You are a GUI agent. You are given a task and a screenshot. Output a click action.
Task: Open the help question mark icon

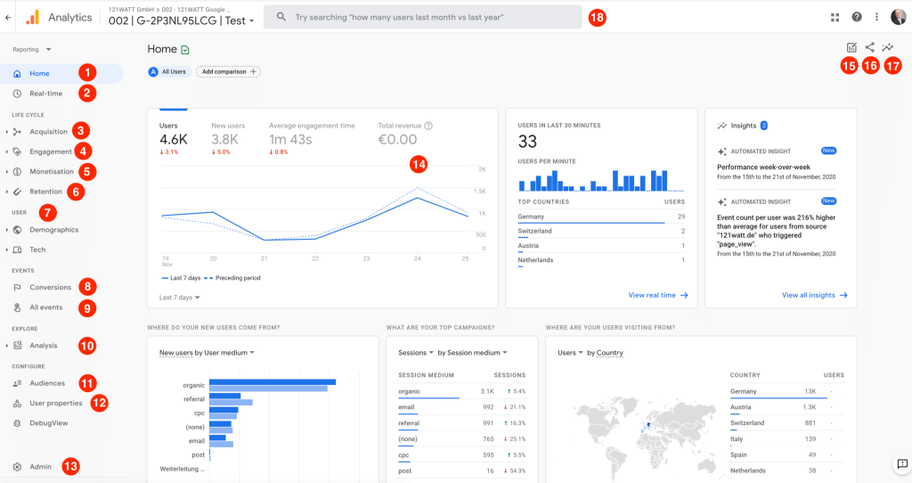click(x=857, y=17)
